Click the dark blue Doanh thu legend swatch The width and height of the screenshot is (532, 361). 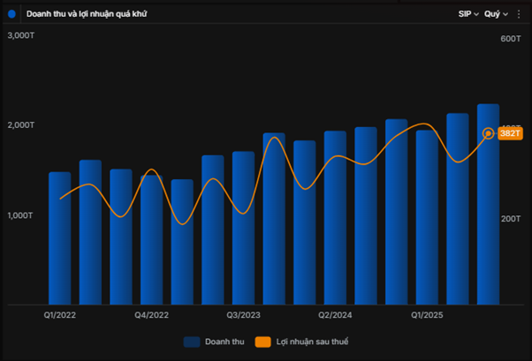(193, 342)
